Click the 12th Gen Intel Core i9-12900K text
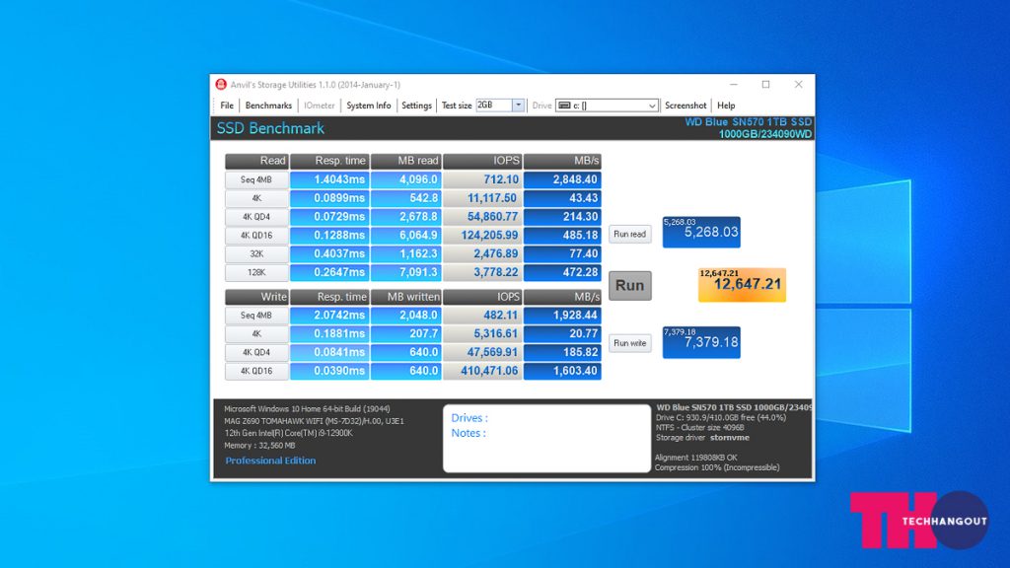Viewport: 1010px width, 568px height. pos(289,434)
